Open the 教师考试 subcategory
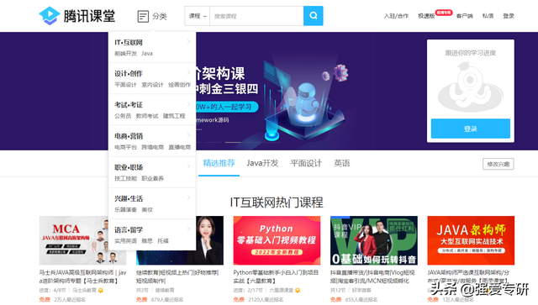538x305 pixels. [x=147, y=116]
